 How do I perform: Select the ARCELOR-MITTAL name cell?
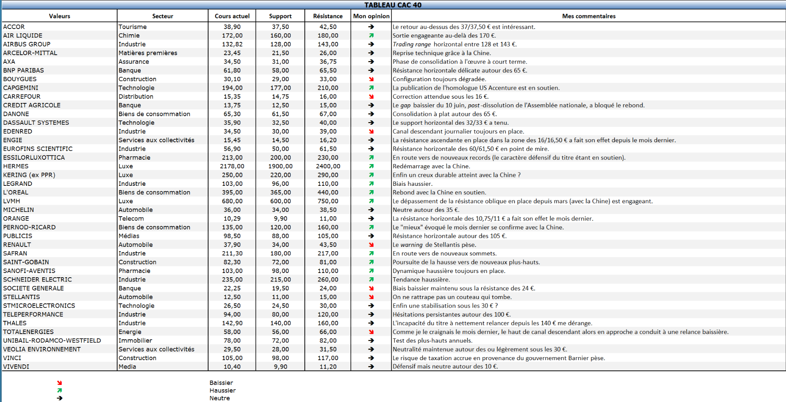point(59,53)
